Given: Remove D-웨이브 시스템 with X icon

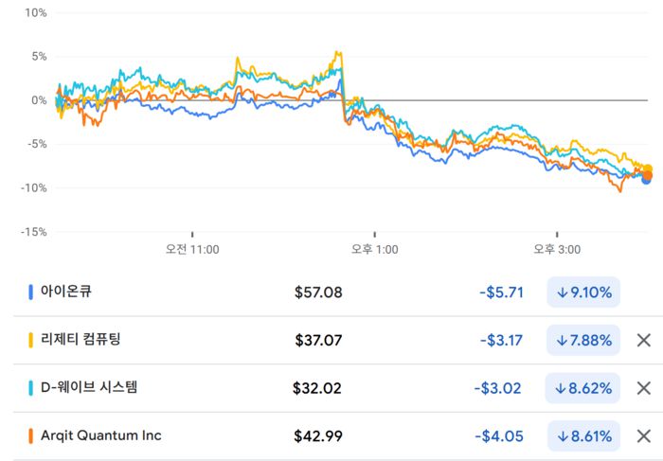Looking at the screenshot, I should click(643, 388).
